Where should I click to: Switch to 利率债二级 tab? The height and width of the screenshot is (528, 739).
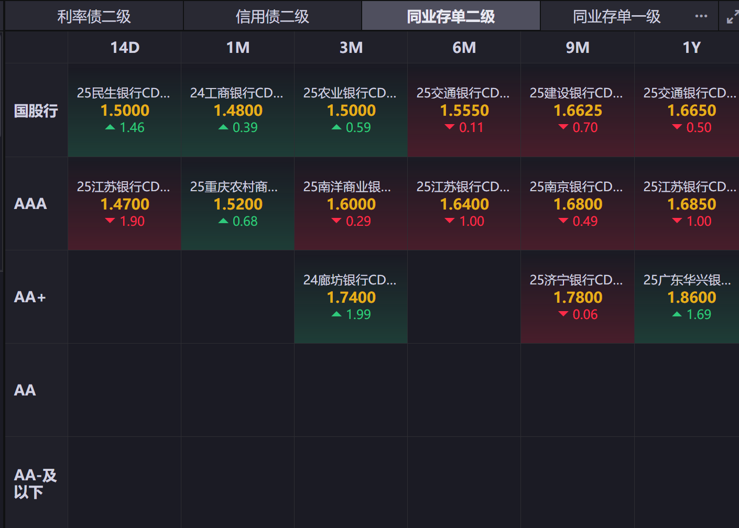pyautogui.click(x=94, y=16)
